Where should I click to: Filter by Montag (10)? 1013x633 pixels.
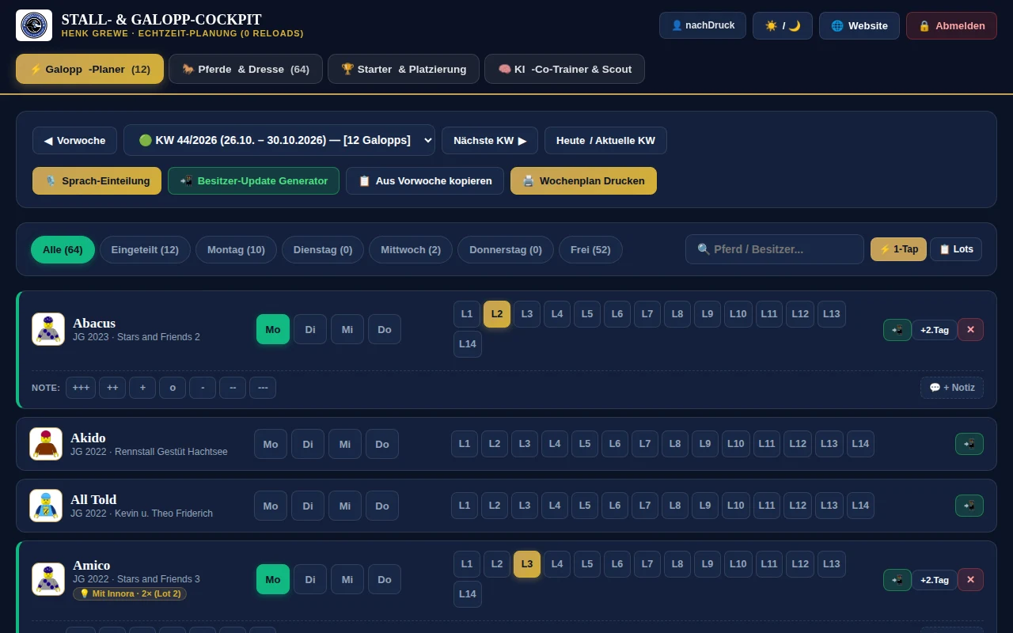click(236, 250)
